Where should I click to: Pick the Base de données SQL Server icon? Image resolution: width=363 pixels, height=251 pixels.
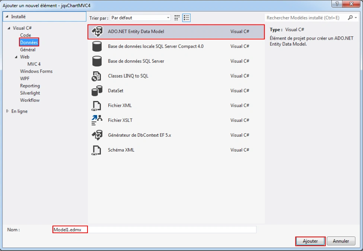pyautogui.click(x=97, y=61)
